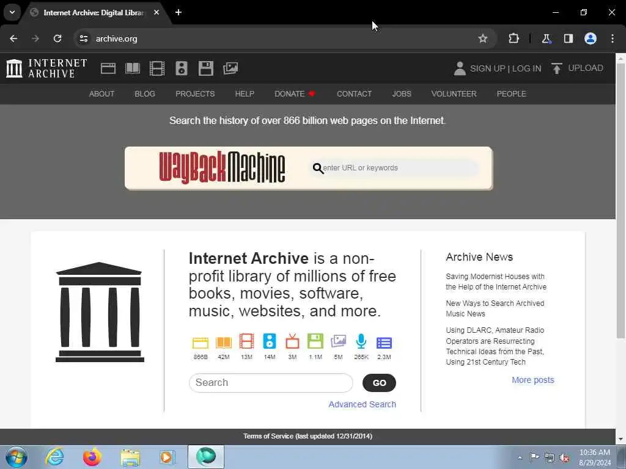Click the Wayback Machine logo
Screen dimensions: 626x469
click(222, 167)
